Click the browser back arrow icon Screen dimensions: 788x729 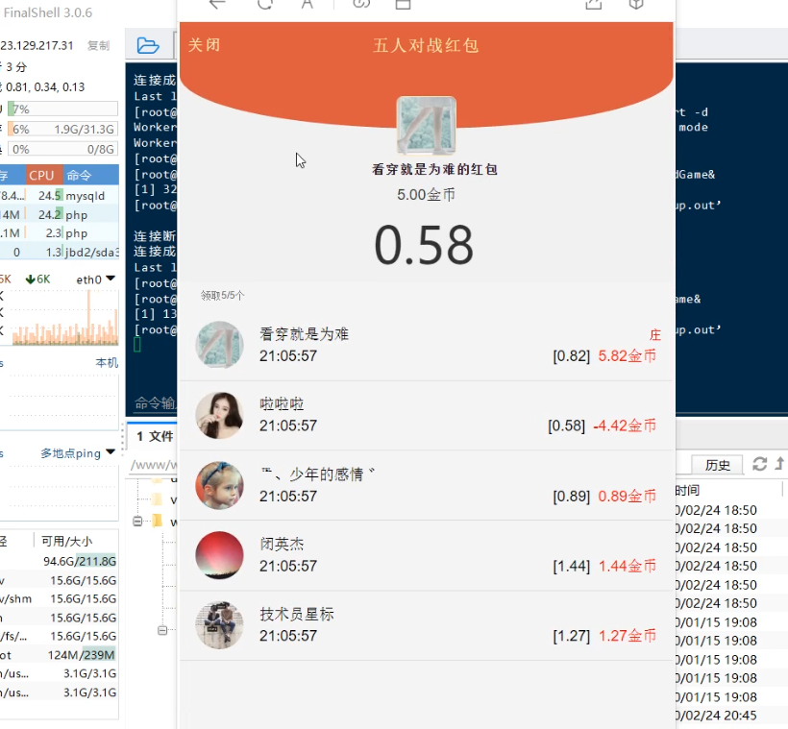[217, 4]
